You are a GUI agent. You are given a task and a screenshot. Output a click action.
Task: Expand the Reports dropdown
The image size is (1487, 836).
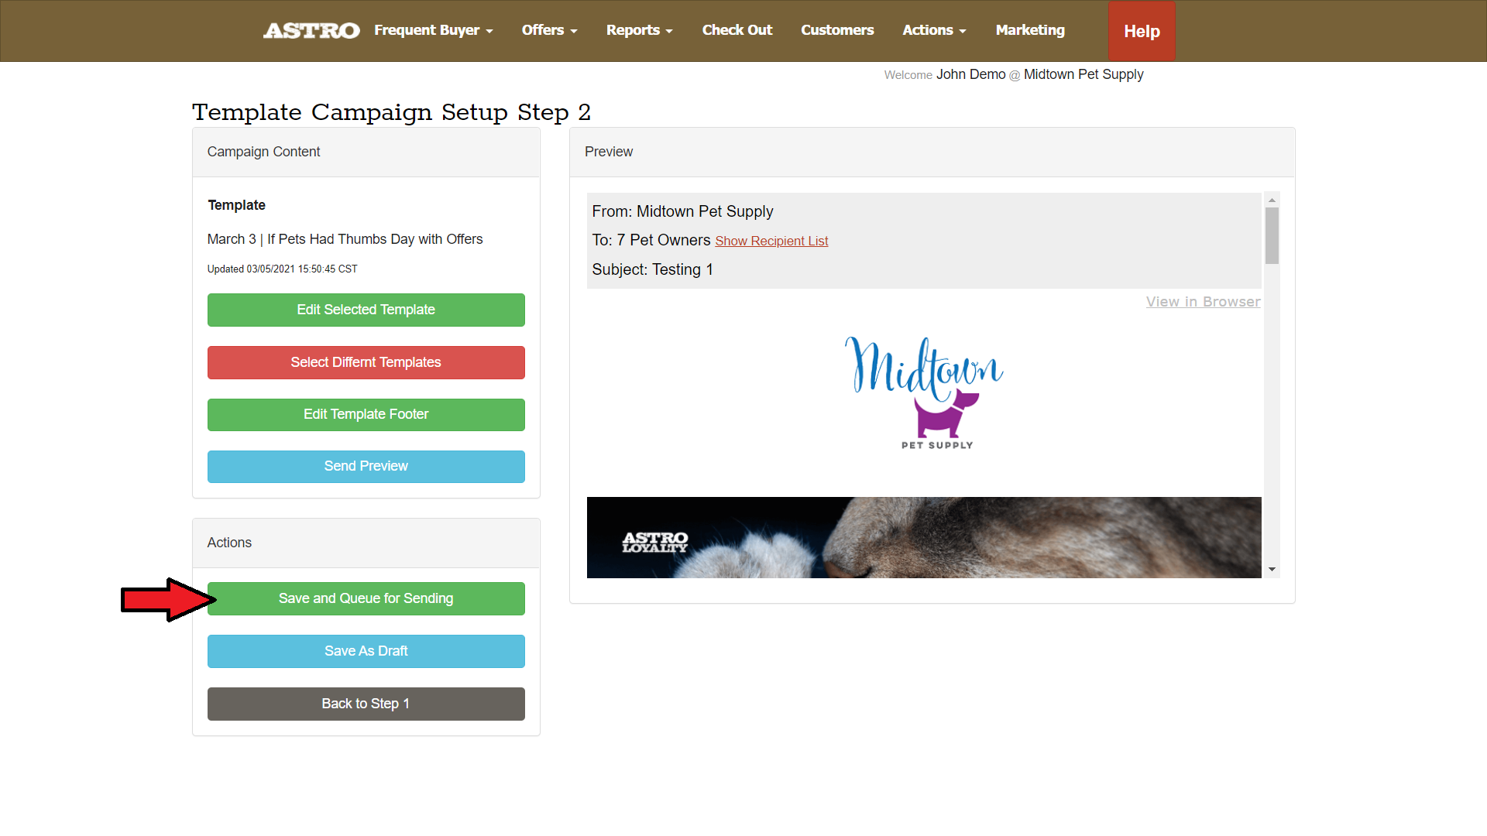tap(639, 30)
